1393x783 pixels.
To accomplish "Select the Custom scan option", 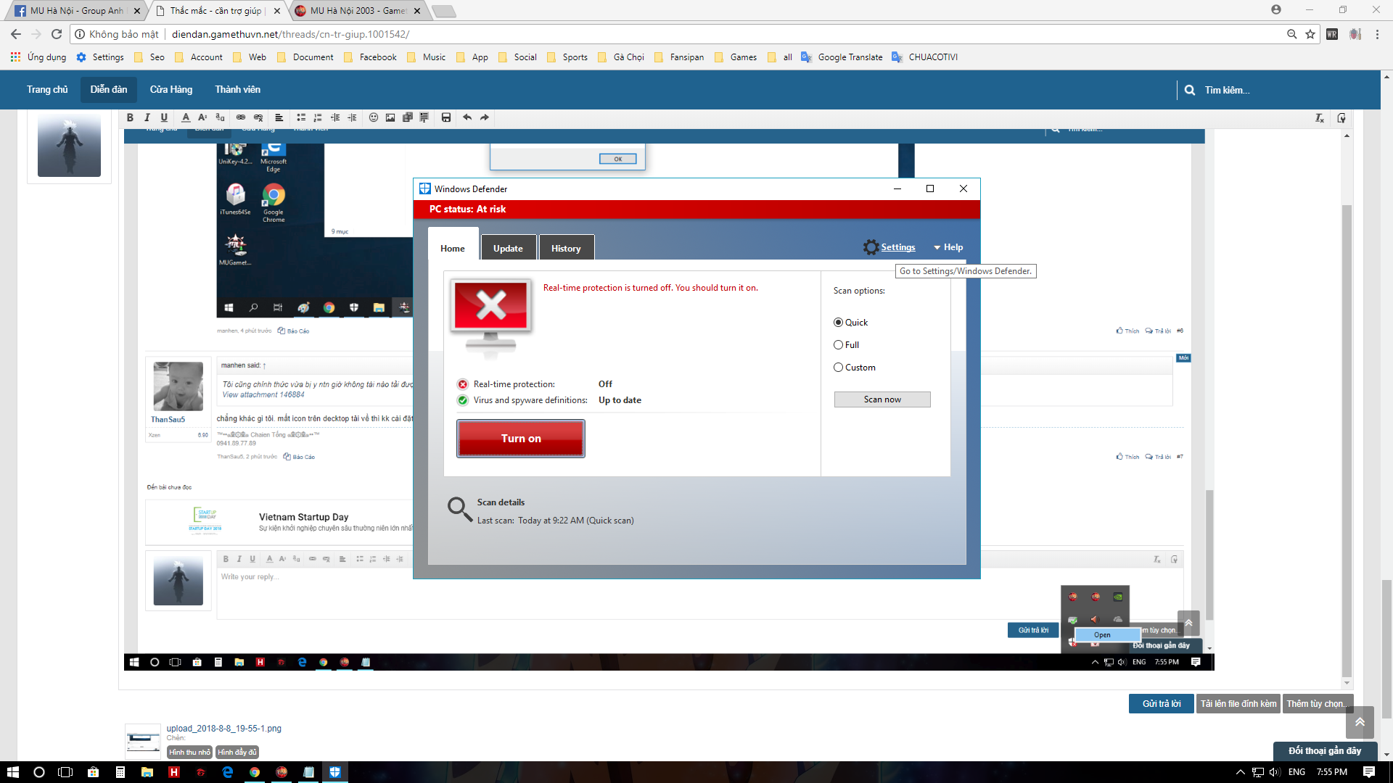I will pyautogui.click(x=838, y=368).
